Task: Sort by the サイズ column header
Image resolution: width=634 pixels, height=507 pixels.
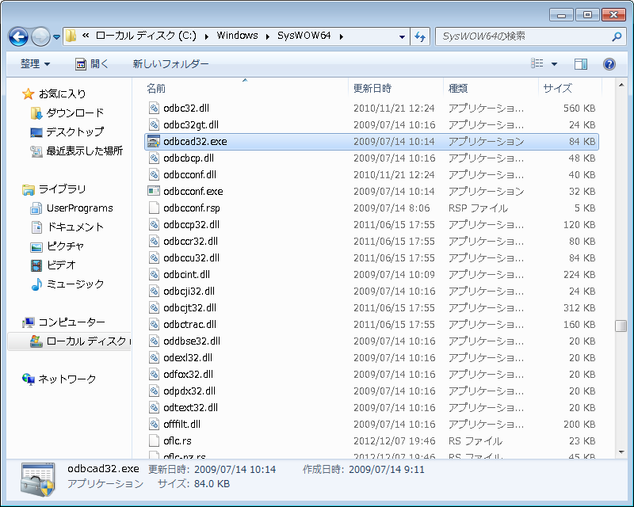Action: 570,88
